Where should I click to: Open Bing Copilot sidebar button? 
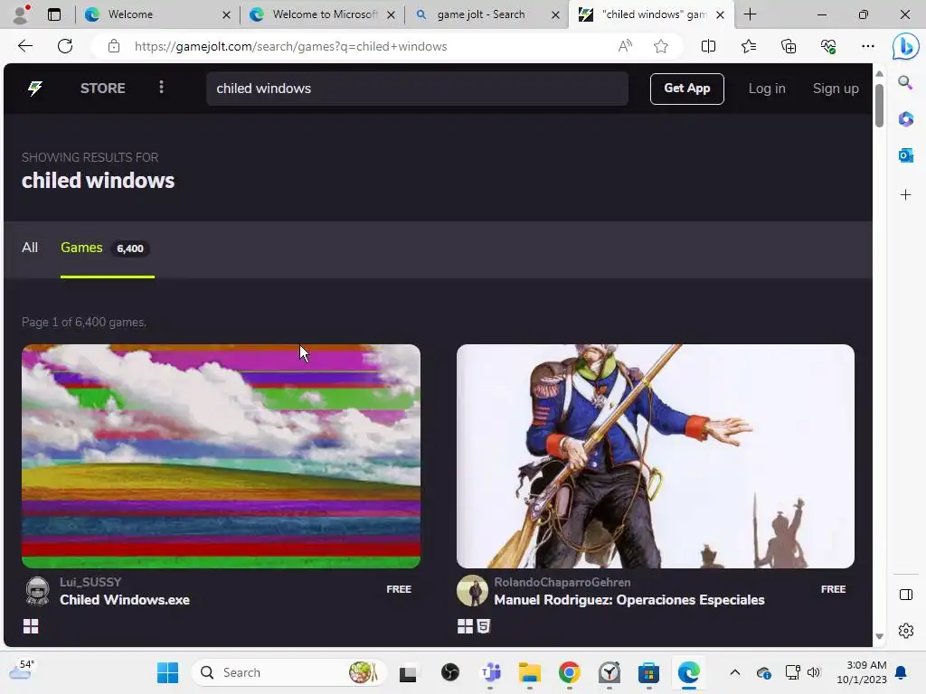pyautogui.click(x=905, y=46)
